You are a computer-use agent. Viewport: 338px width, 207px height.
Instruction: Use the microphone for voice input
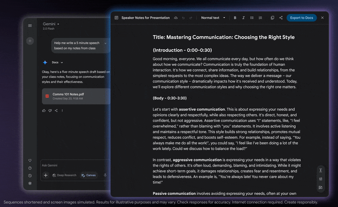click(x=105, y=175)
